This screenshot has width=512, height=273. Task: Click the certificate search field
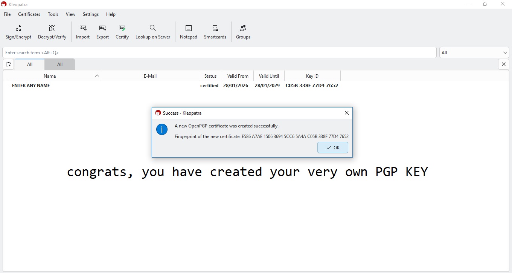[x=219, y=53]
